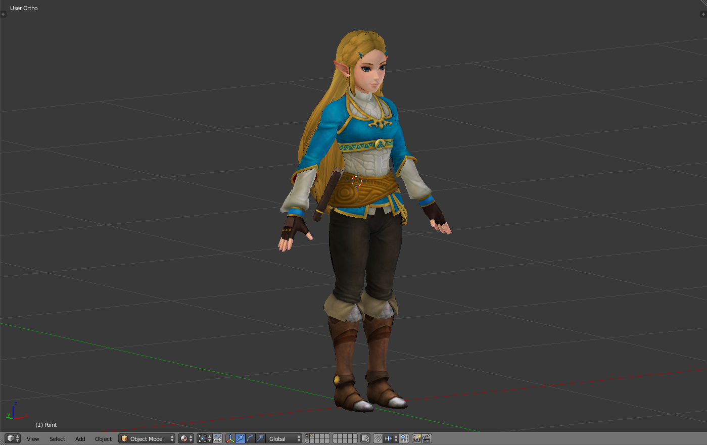Screen dimensions: 707x445
Task: Open the Object menu
Action: click(103, 438)
